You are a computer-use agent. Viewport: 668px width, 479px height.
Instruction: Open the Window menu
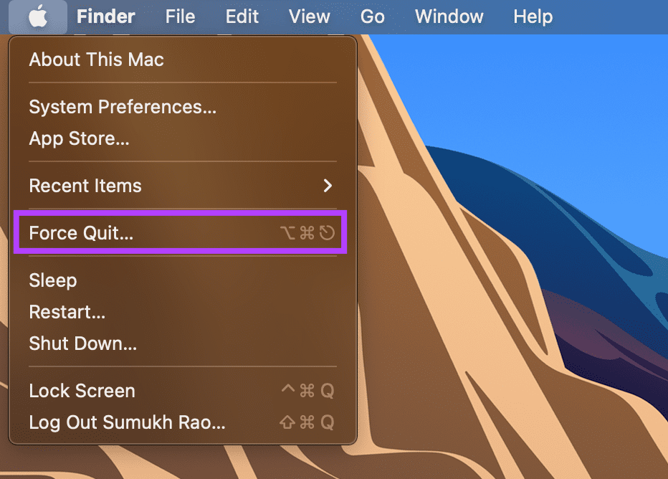click(x=449, y=17)
